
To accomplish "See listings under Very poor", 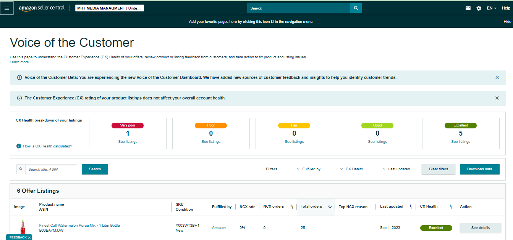I will (x=128, y=142).
